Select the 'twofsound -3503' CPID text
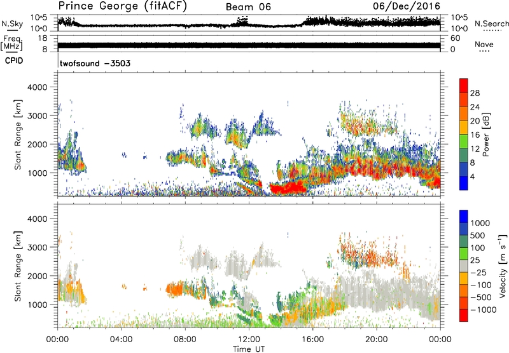This screenshot has height=353, width=509. [95, 63]
